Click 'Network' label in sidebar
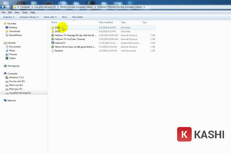This screenshot has width=231, height=154. click(x=12, y=100)
